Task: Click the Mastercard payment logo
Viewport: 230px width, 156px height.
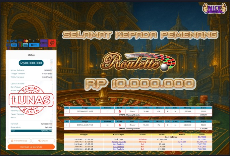Action: click(x=26, y=41)
